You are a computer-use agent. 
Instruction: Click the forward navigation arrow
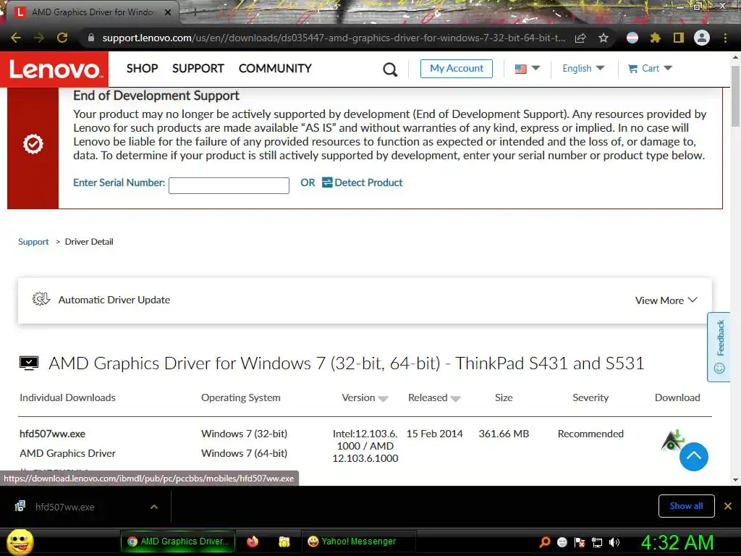tap(39, 38)
